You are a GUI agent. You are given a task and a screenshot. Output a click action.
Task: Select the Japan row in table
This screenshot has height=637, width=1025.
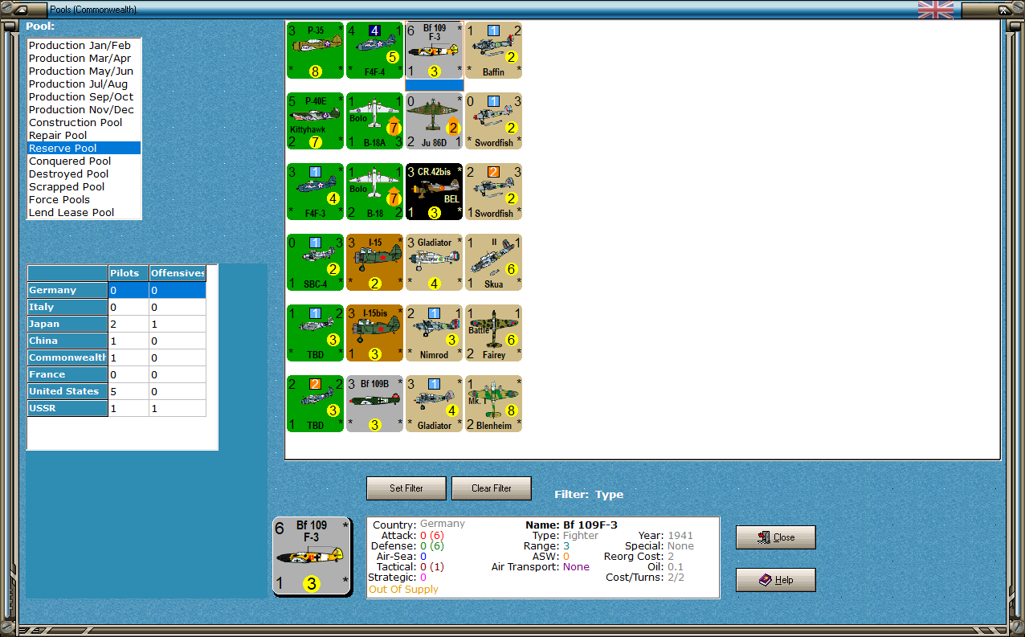pyautogui.click(x=116, y=324)
